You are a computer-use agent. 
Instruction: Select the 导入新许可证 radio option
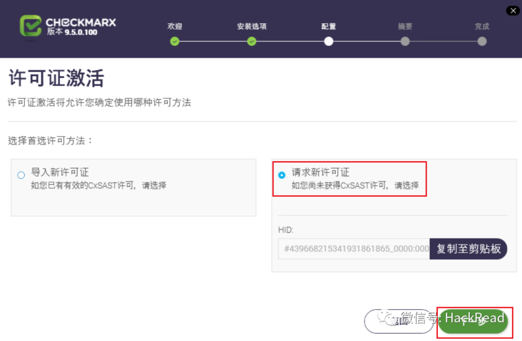click(21, 175)
